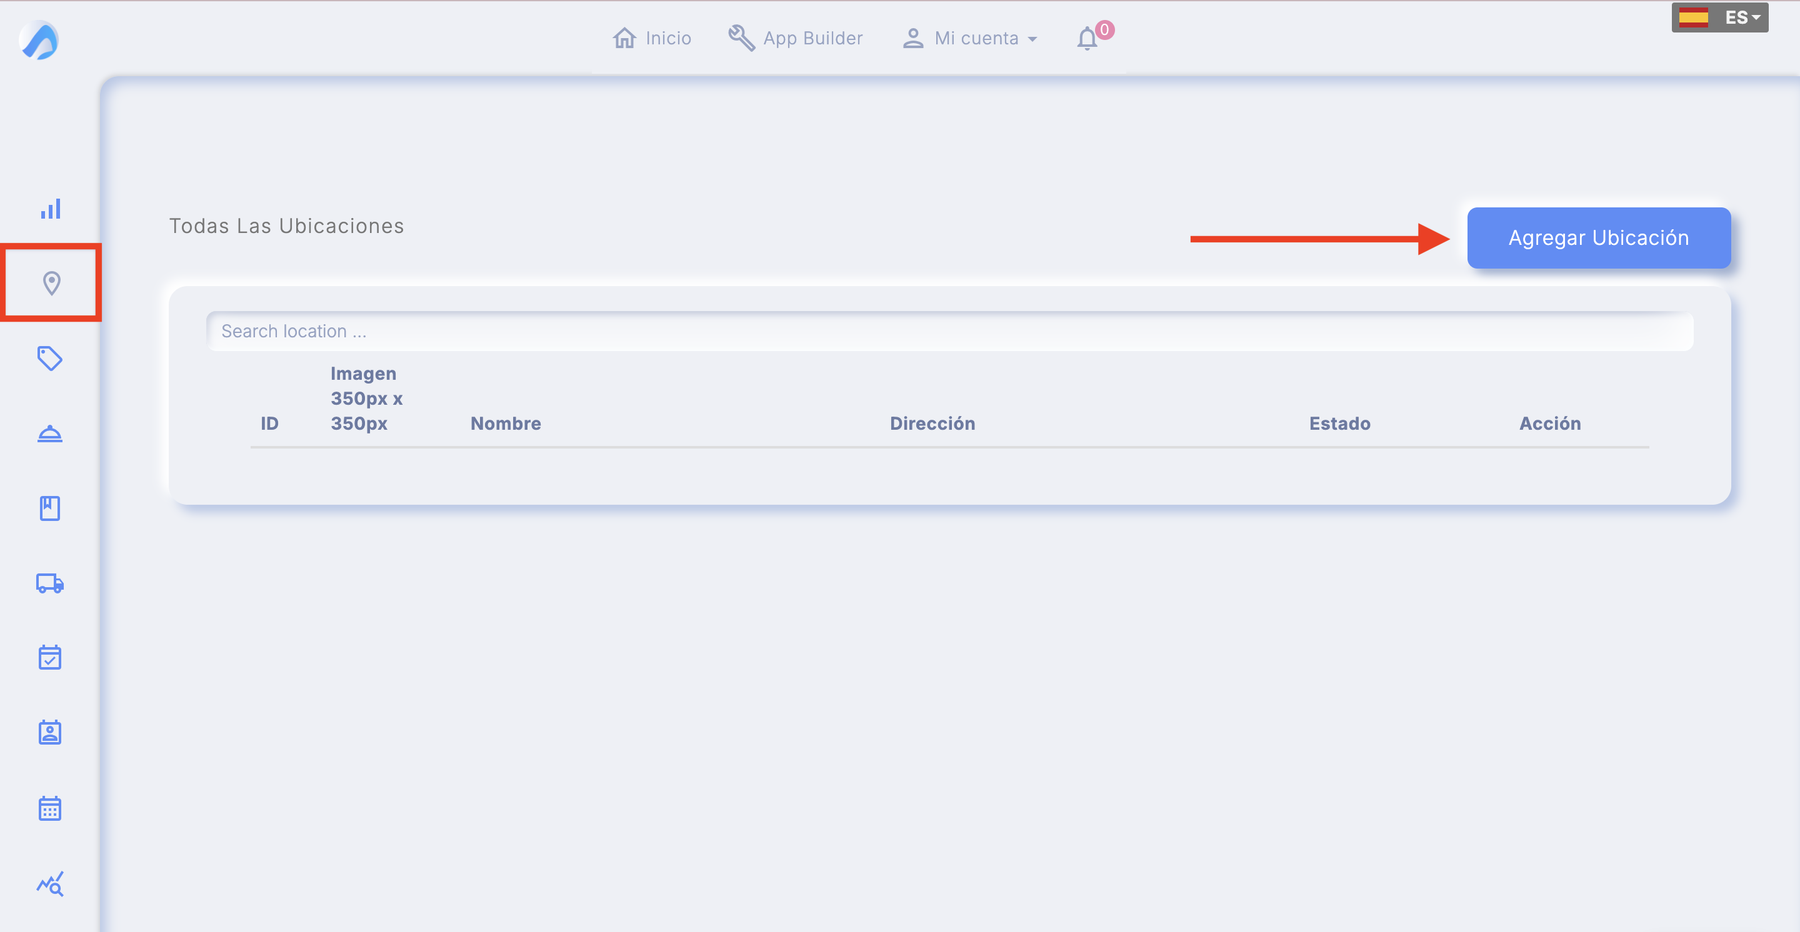Click the Dirección column header

tap(932, 423)
